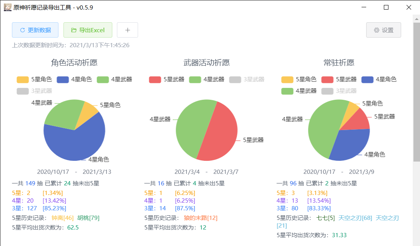420x246 pixels.
Task: Open 设置 settings gear button
Action: [383, 30]
